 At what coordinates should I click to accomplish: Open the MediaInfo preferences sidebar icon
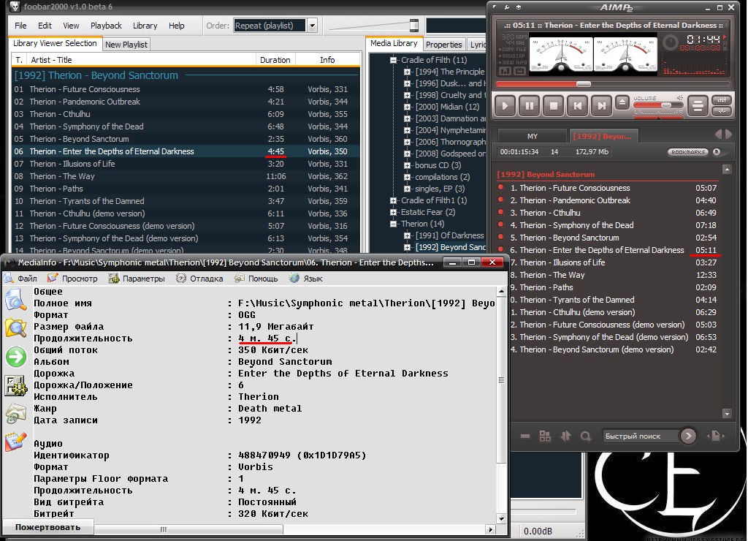(x=15, y=385)
